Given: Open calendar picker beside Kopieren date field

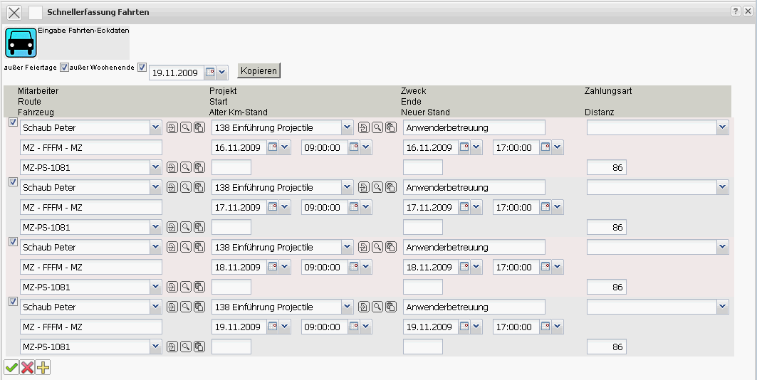Looking at the screenshot, I should pyautogui.click(x=210, y=72).
